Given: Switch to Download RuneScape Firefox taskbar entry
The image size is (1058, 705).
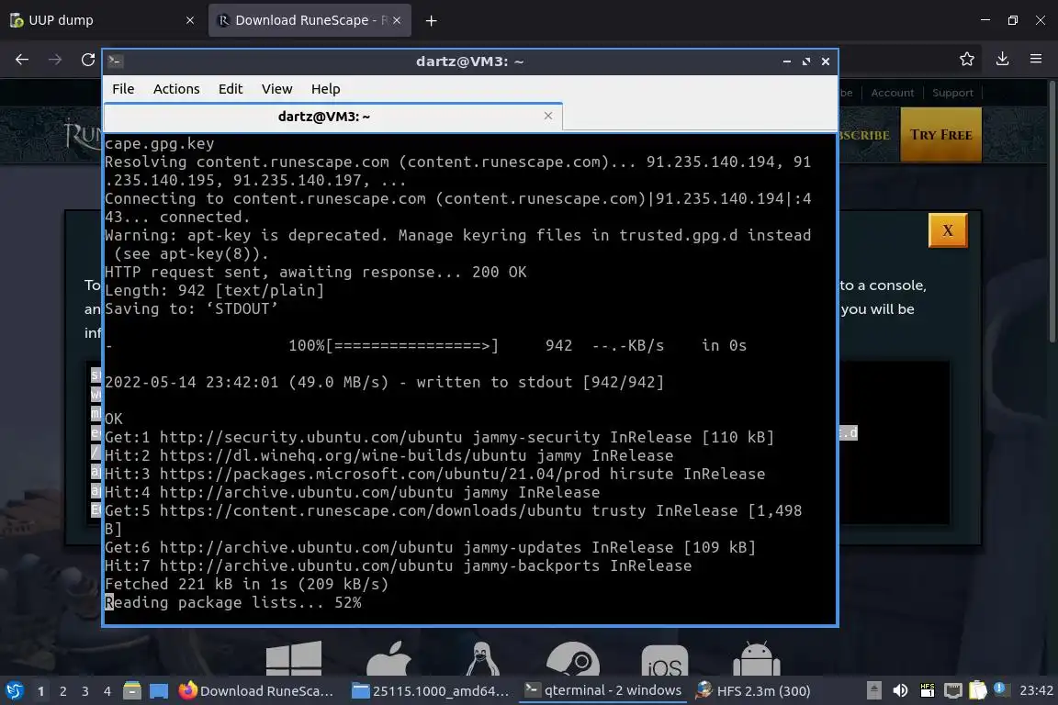Looking at the screenshot, I should (x=255, y=691).
